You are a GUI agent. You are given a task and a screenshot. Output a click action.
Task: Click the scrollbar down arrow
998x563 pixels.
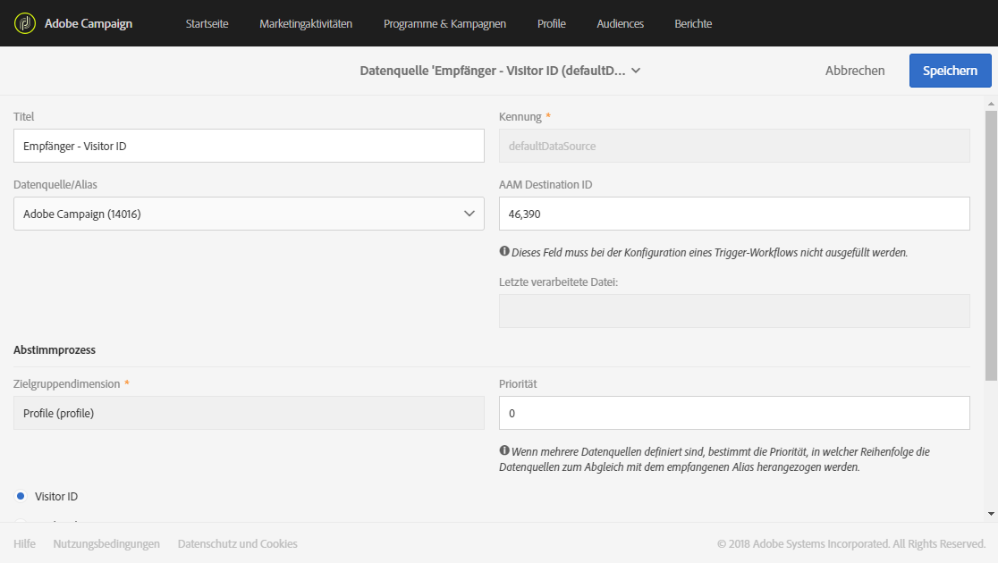coord(991,513)
